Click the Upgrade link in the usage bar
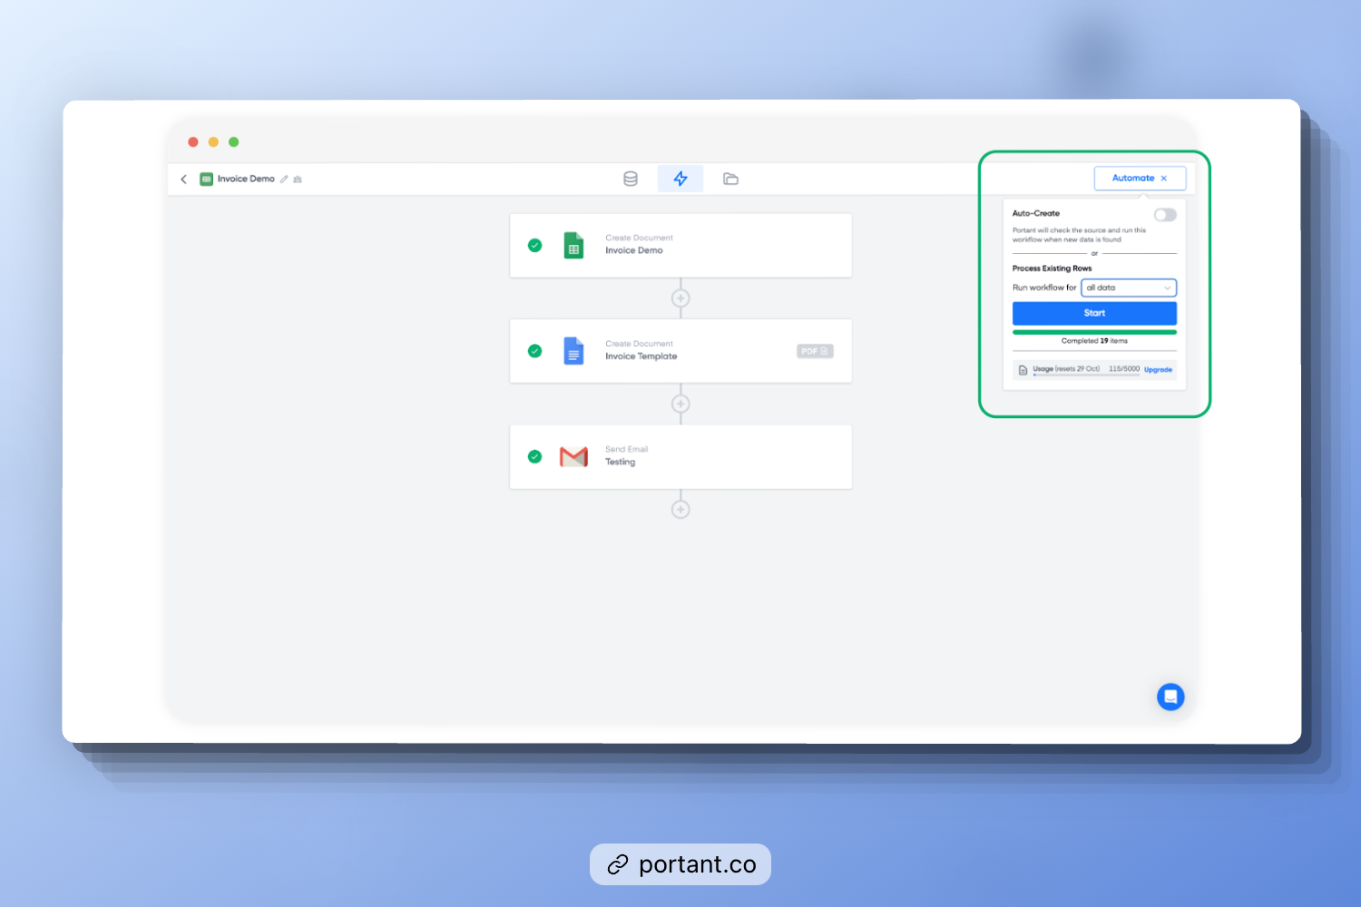 click(x=1158, y=369)
